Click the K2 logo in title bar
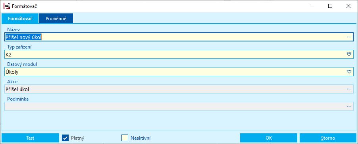 pos(7,6)
